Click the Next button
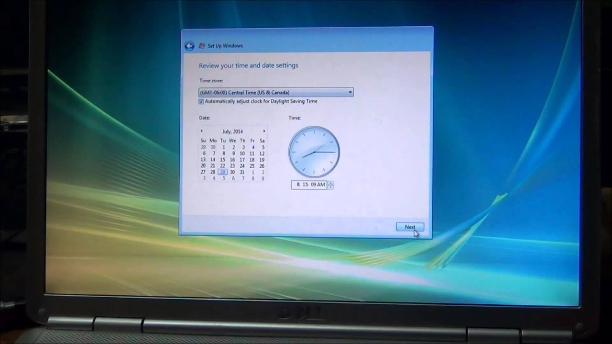The height and width of the screenshot is (344, 612). pos(410,227)
